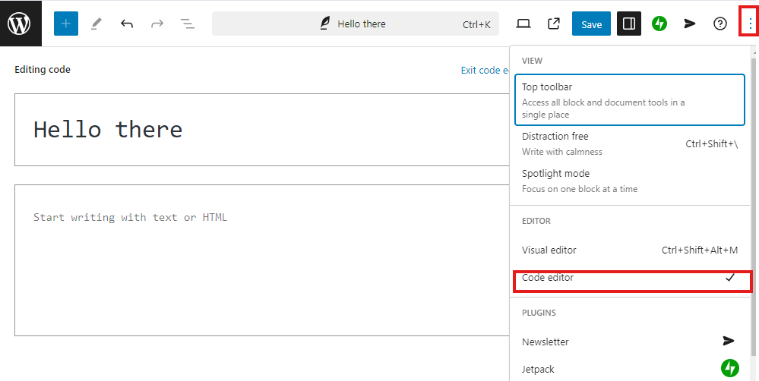759x381 pixels.
Task: Open the Help question mark icon
Action: tap(720, 24)
